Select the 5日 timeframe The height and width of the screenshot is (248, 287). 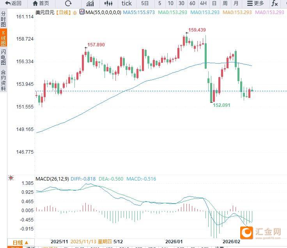click(145, 3)
